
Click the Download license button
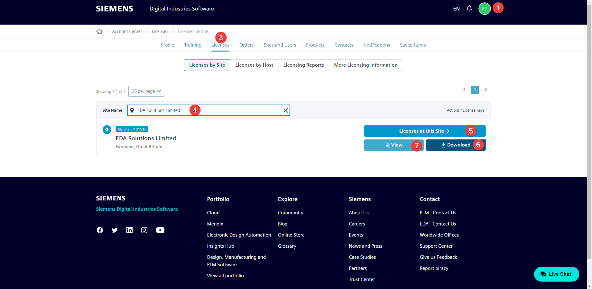click(456, 145)
